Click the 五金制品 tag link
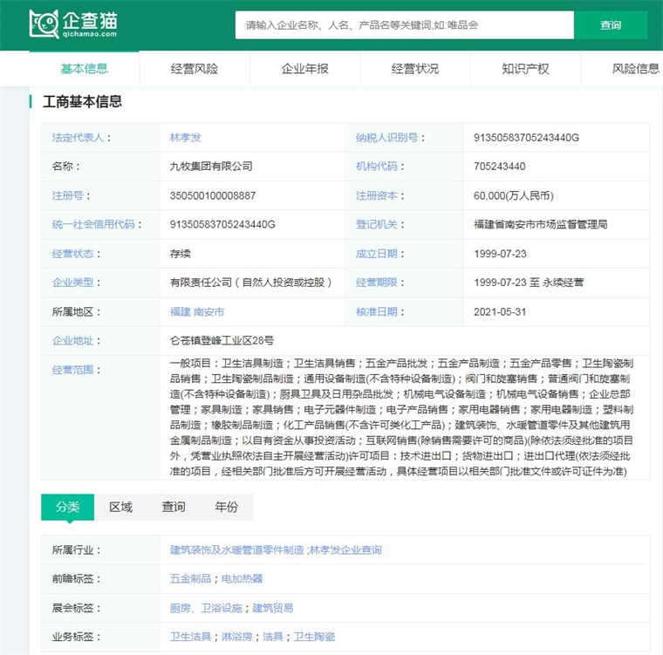Screen dimensions: 663x655 point(190,579)
